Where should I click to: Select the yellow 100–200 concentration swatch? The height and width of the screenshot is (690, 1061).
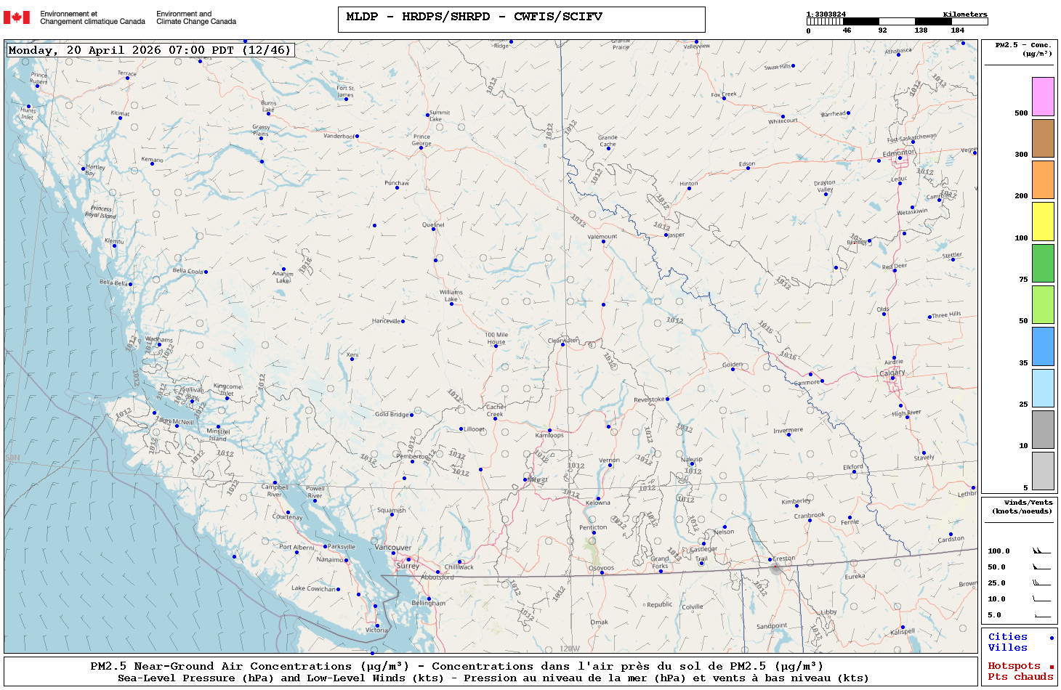click(1043, 222)
